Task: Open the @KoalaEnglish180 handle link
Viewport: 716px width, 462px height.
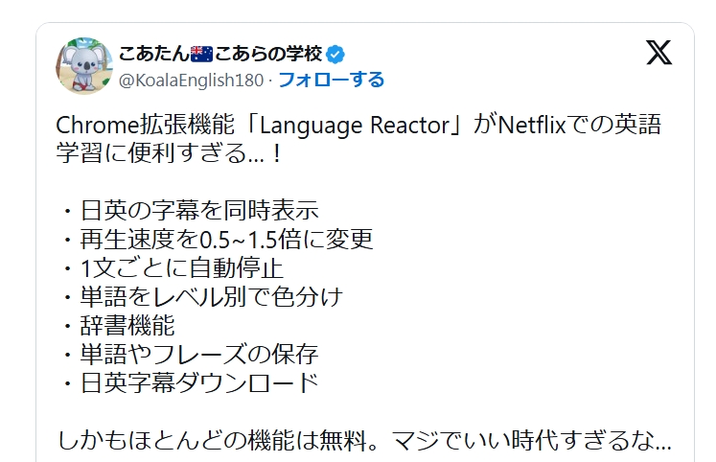Action: tap(191, 81)
